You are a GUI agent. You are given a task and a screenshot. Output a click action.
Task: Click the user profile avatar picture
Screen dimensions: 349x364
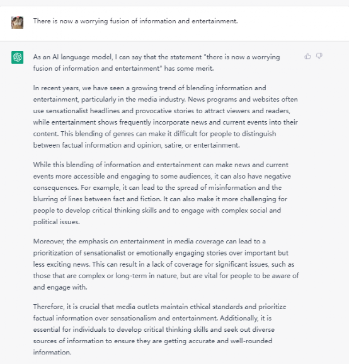(x=18, y=23)
